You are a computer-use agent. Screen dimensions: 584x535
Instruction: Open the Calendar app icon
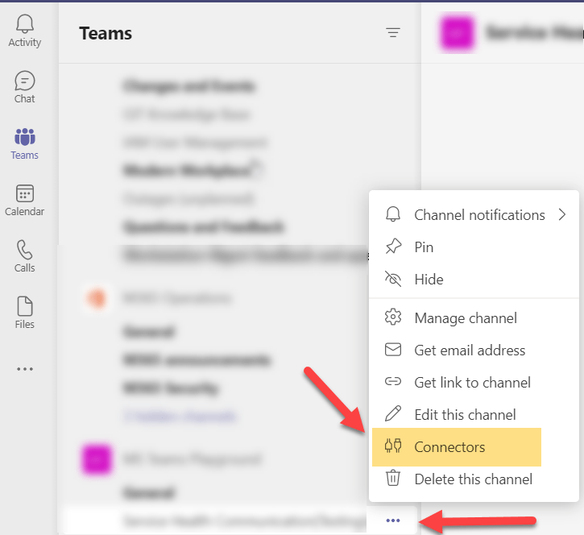25,200
